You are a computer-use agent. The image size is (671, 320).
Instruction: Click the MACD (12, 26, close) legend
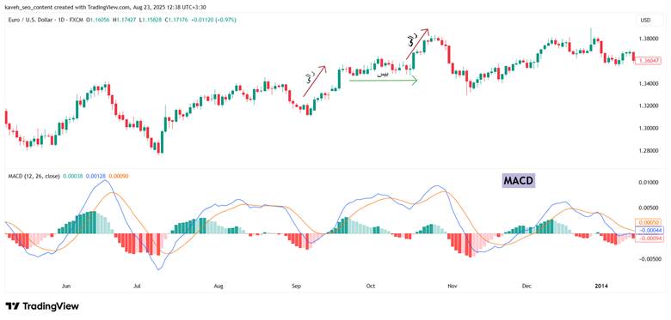pyautogui.click(x=34, y=175)
